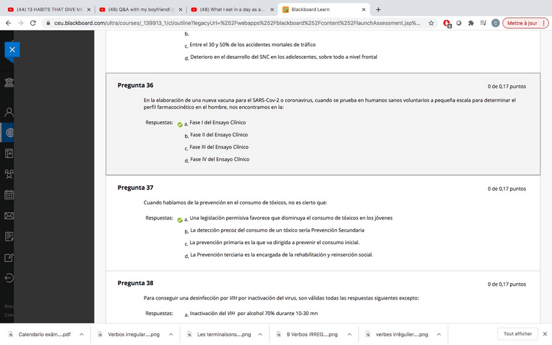The width and height of the screenshot is (552, 345).
Task: Open the Organizations icon in sidebar
Action: (x=9, y=174)
